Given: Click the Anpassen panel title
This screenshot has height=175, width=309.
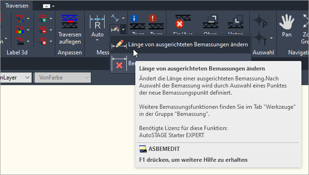Looking at the screenshot, I should [x=70, y=52].
